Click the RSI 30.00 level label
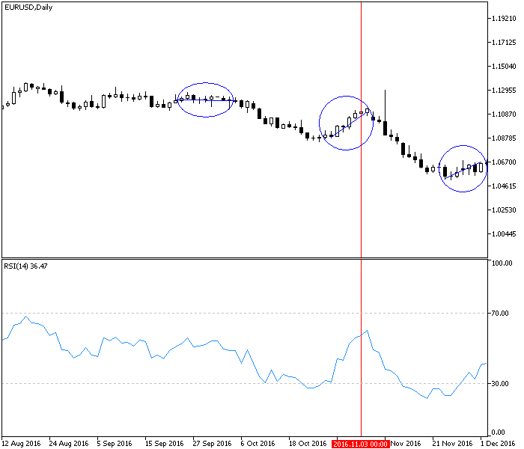The height and width of the screenshot is (449, 524). (501, 384)
